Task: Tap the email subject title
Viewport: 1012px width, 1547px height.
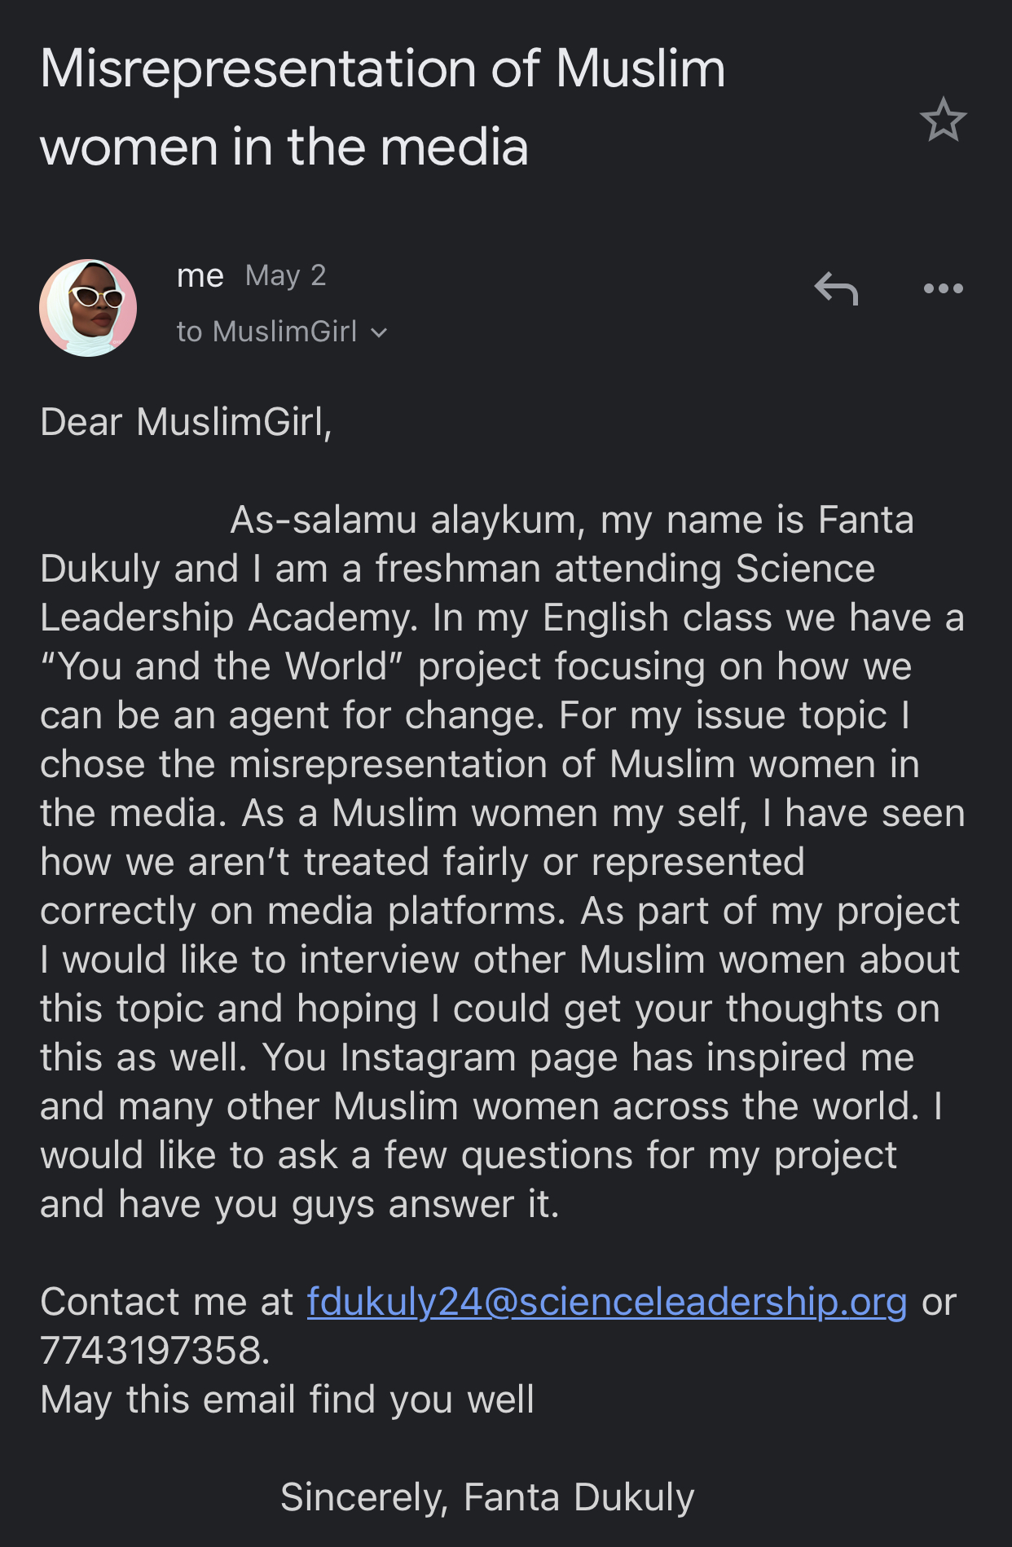Action: point(381,107)
